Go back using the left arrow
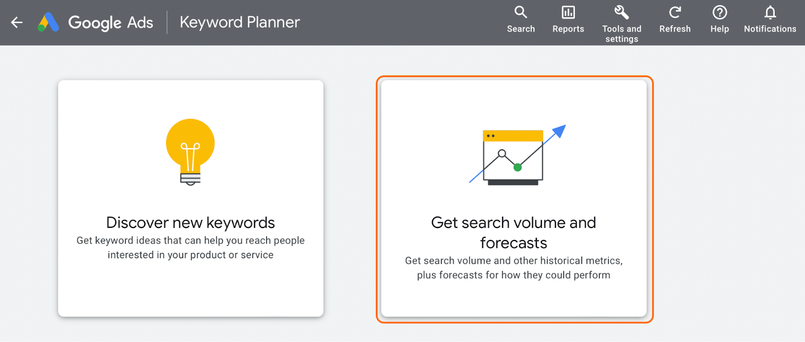 tap(17, 22)
